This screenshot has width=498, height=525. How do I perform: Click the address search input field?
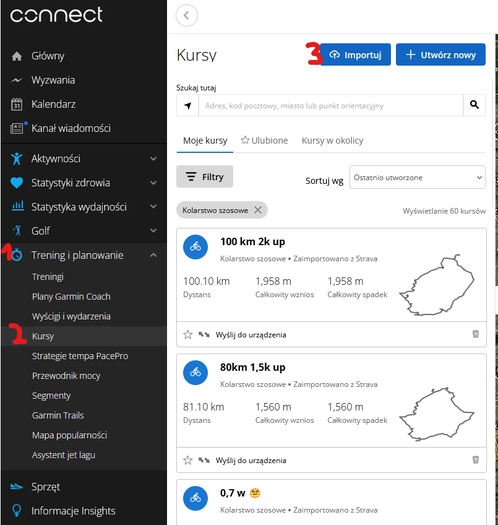click(x=330, y=106)
